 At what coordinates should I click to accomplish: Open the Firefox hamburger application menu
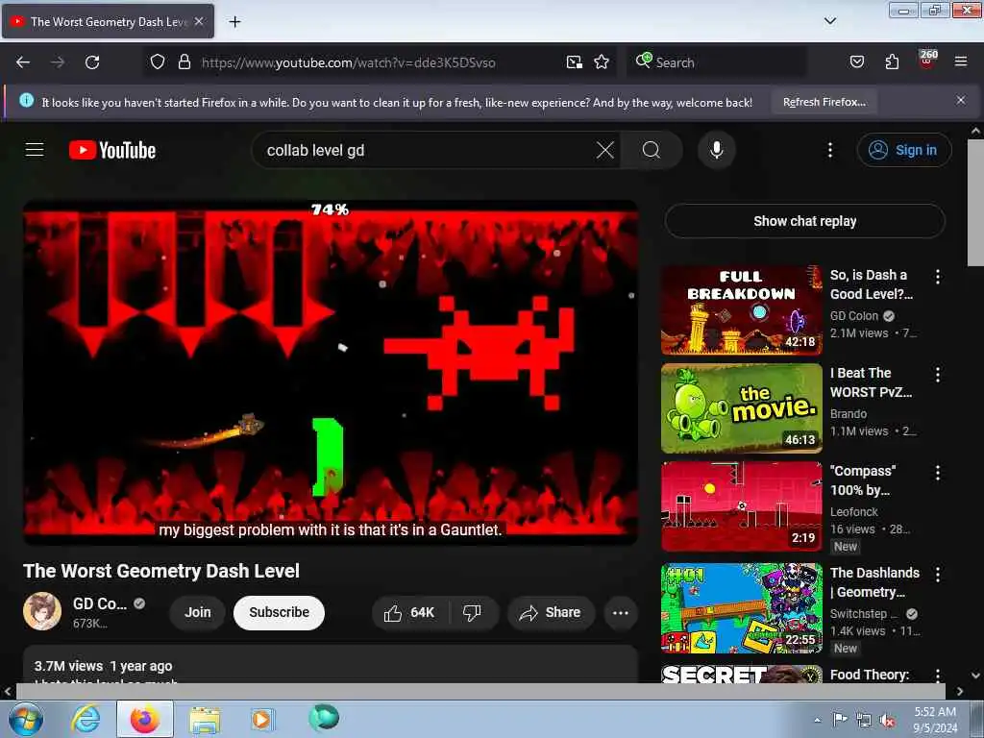(x=960, y=62)
